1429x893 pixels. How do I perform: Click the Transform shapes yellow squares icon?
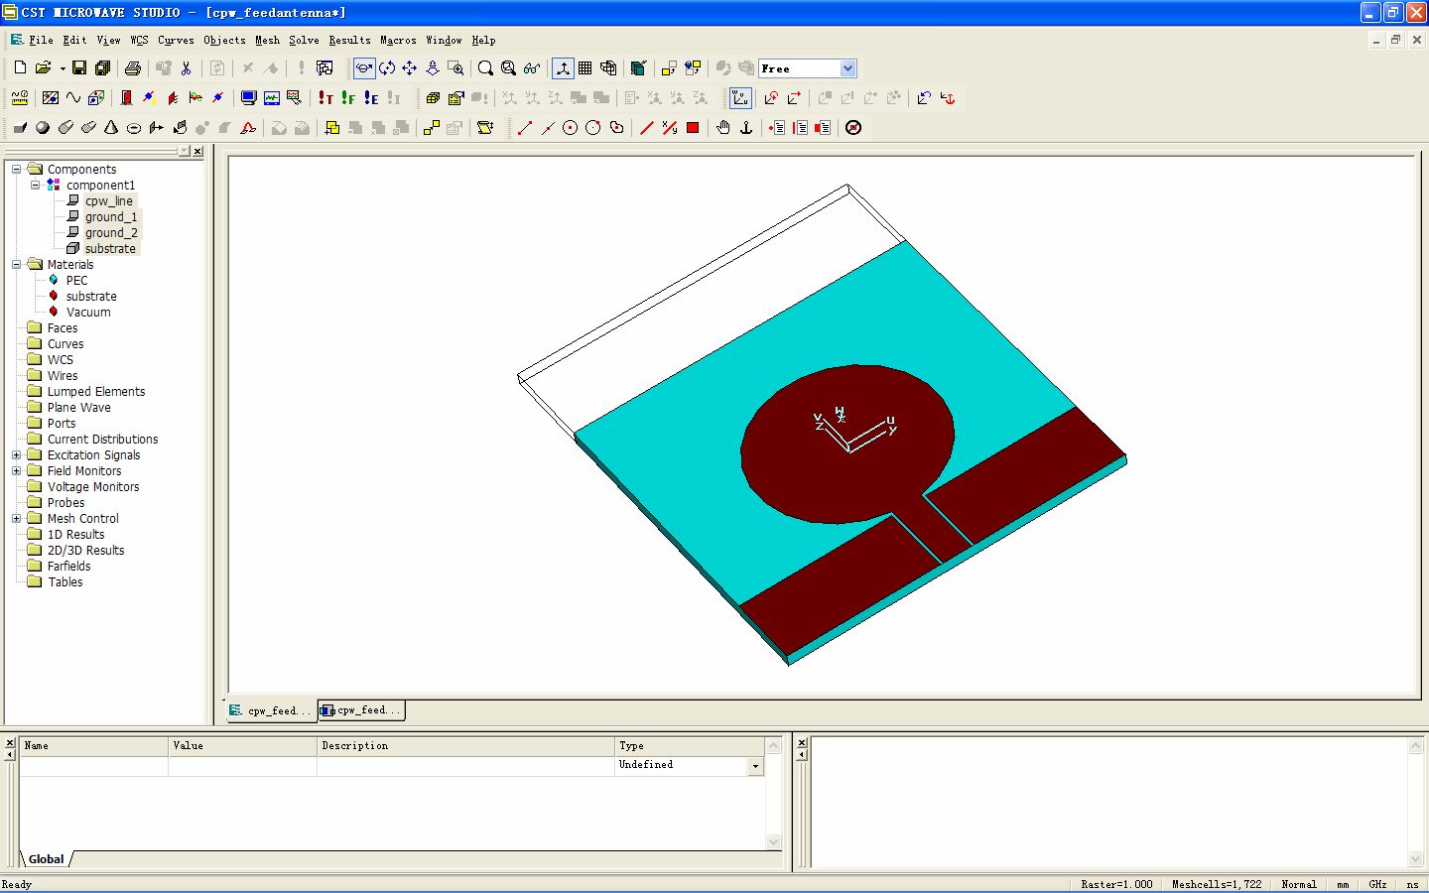432,128
